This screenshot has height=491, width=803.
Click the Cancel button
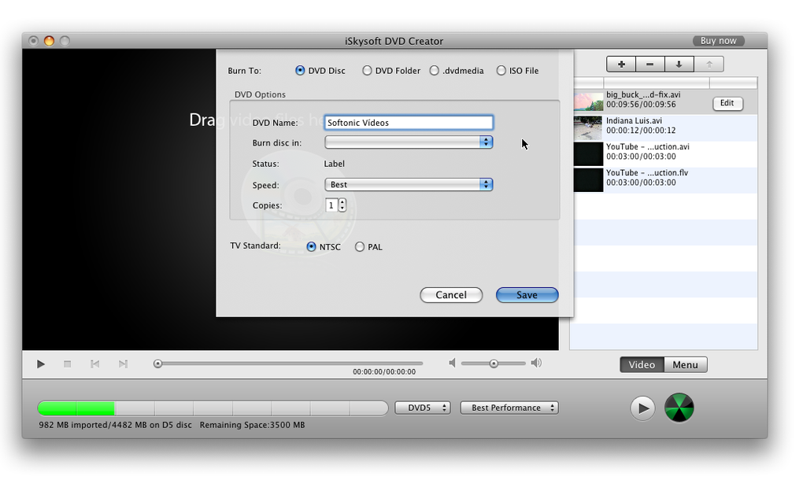pos(451,295)
